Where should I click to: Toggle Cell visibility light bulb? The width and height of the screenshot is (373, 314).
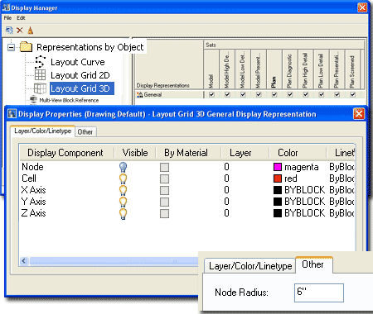coord(123,178)
